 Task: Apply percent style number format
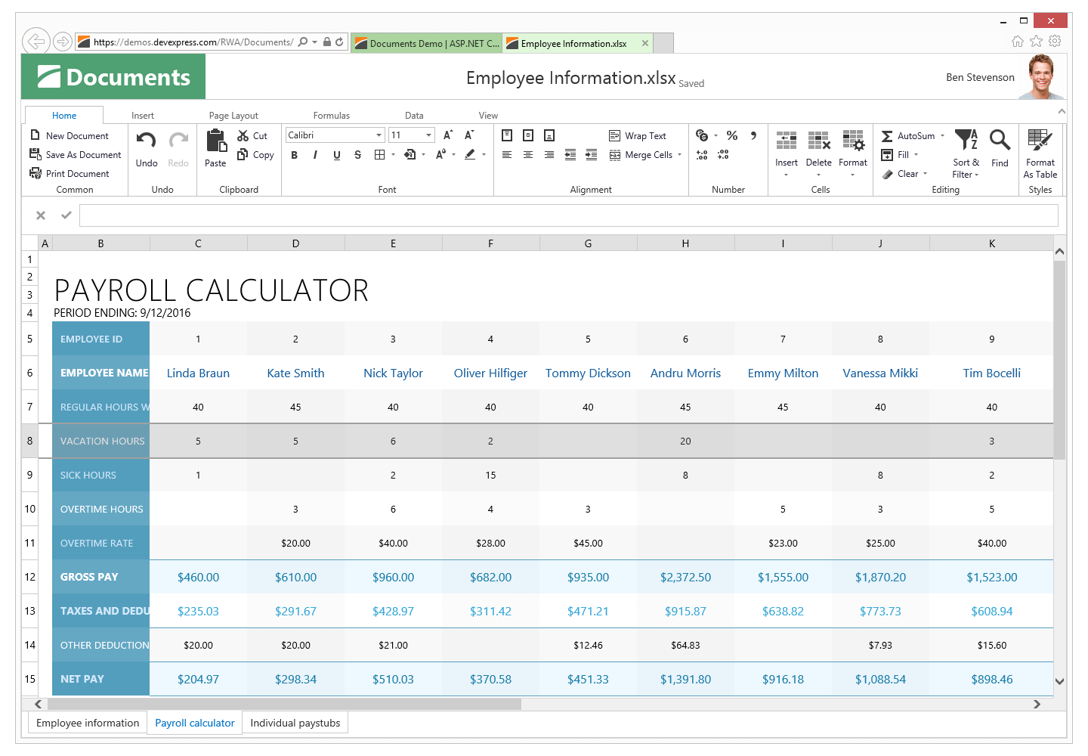point(731,136)
